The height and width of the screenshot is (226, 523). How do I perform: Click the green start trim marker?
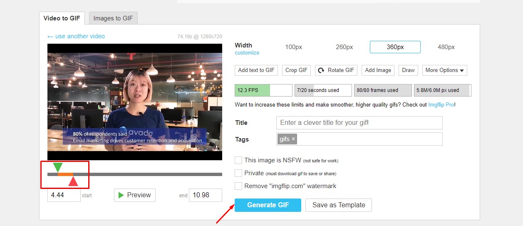58,167
